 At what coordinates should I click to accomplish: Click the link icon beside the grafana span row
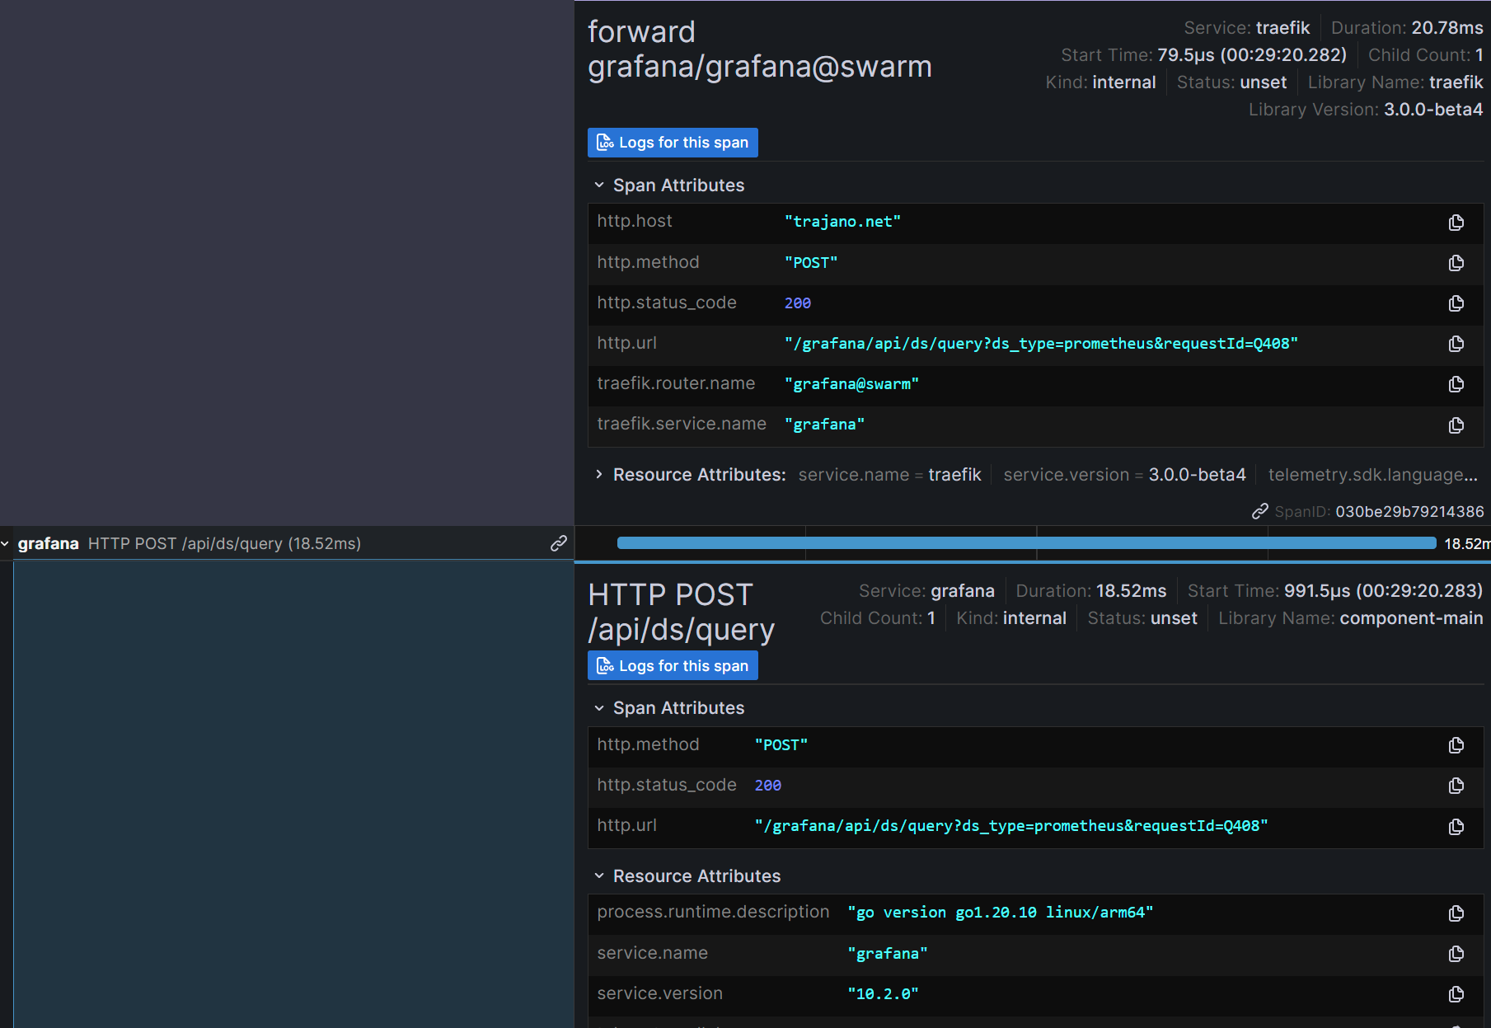coord(559,543)
